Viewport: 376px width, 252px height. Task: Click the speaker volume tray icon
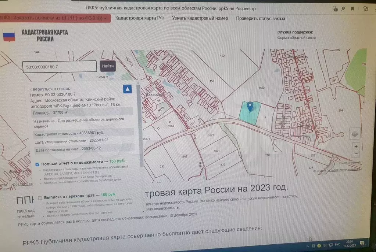(x=325, y=245)
